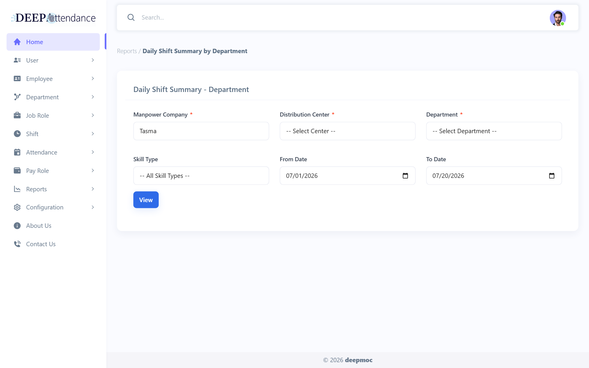
Task: Click the DEEP Attendance logo
Action: click(x=53, y=18)
